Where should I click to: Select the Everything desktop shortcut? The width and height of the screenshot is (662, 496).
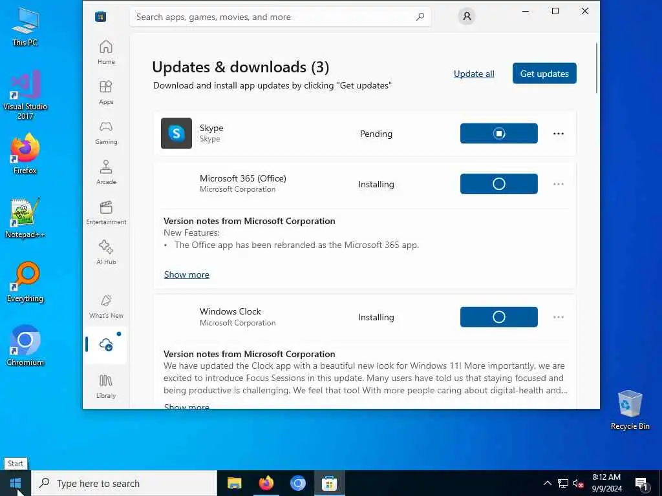click(x=25, y=282)
